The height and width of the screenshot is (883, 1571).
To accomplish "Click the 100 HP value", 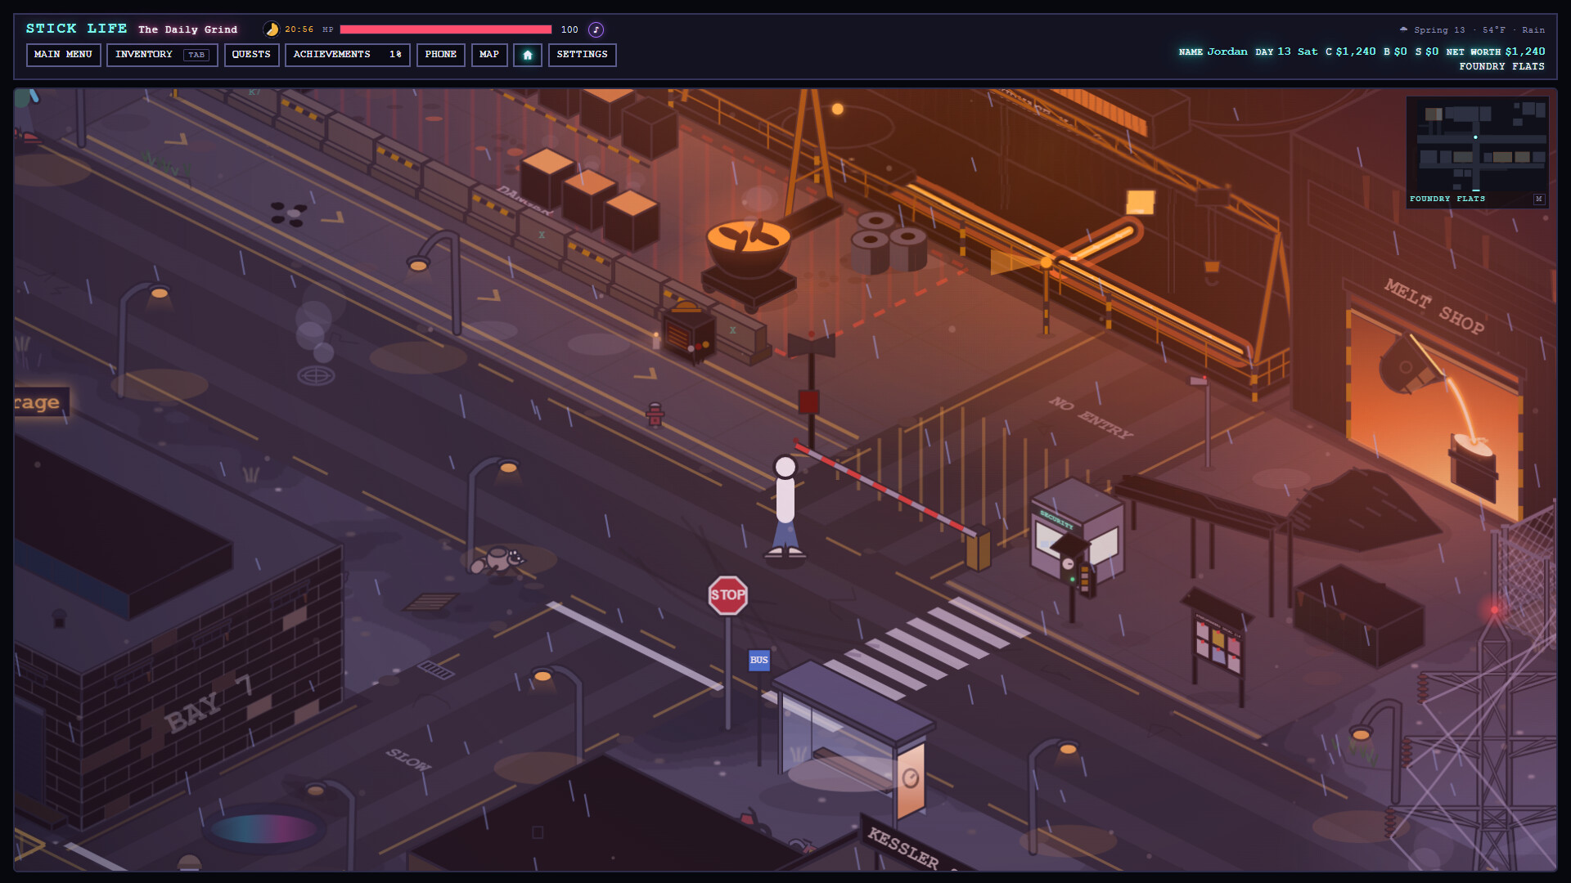I will coord(569,29).
